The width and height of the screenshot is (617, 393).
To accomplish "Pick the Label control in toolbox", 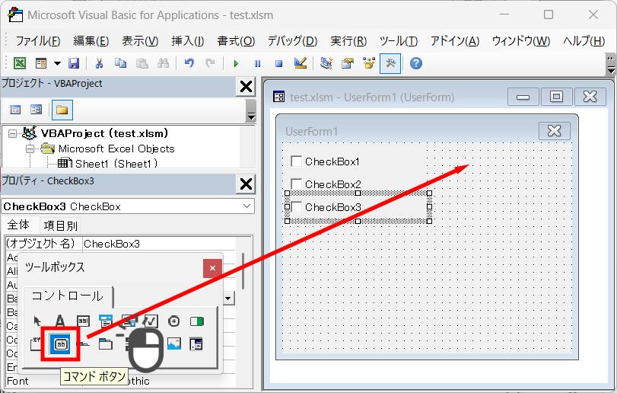I will 60,321.
